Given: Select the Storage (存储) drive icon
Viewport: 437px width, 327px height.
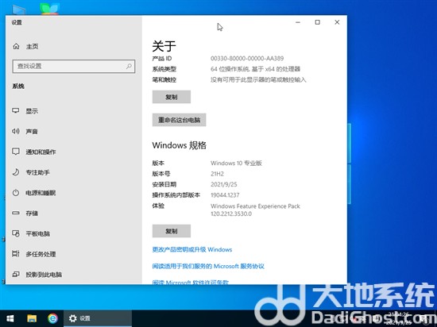Looking at the screenshot, I should click(x=16, y=213).
